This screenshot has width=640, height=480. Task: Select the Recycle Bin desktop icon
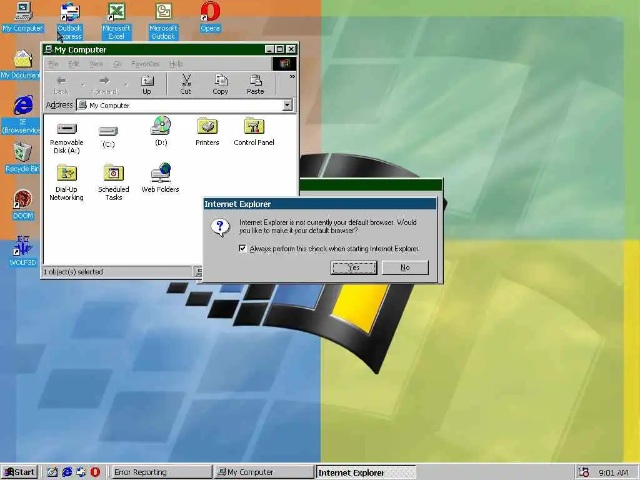pos(22,157)
